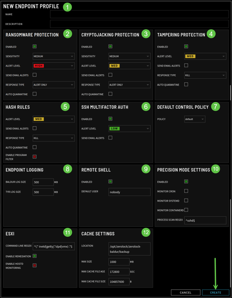
Task: Open Ransomware Alert Level HIGH dropdown
Action: click(53, 66)
